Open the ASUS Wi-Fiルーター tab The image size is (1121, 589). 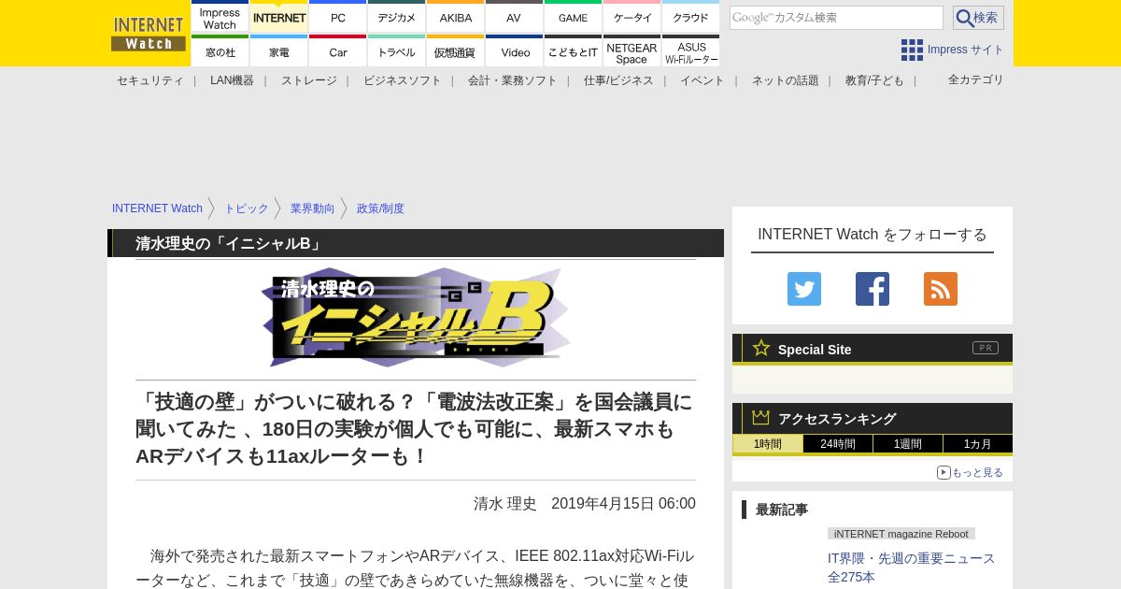[x=691, y=51]
